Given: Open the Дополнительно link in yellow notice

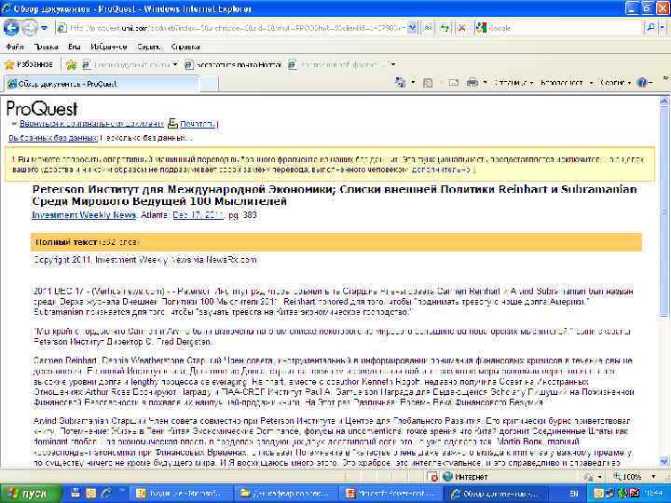Looking at the screenshot, I should coord(441,170).
